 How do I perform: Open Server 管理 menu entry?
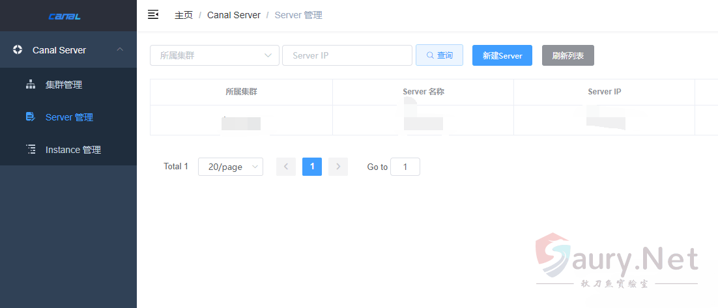pyautogui.click(x=69, y=117)
